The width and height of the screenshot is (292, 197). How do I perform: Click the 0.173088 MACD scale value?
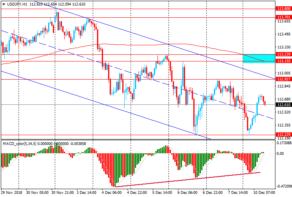click(x=284, y=143)
